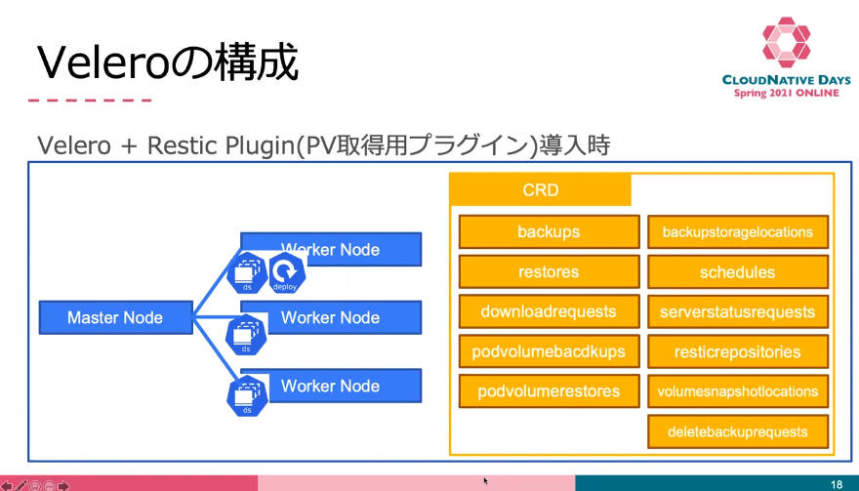Click the deletebackuprequests CRD box

738,431
